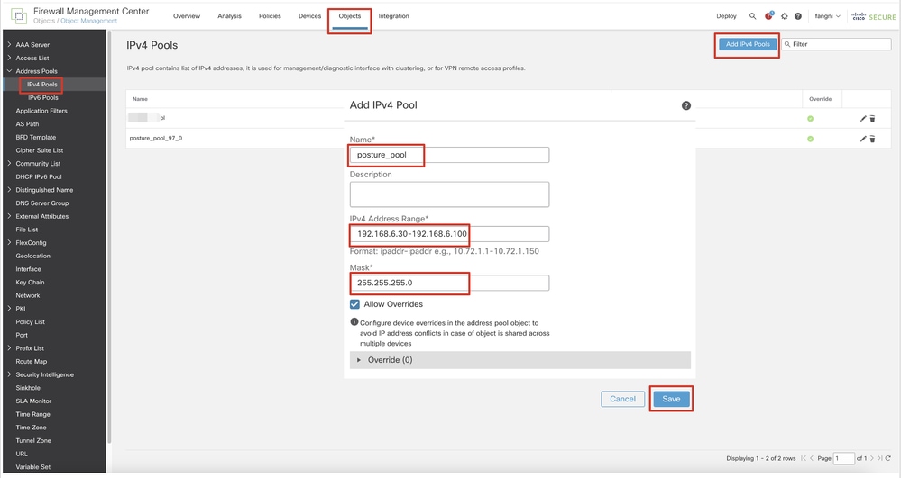The image size is (901, 478).
Task: Select Application Filters in the sidebar
Action: click(41, 111)
